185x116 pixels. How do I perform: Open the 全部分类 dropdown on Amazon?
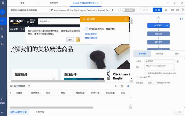pyautogui.click(x=44, y=22)
